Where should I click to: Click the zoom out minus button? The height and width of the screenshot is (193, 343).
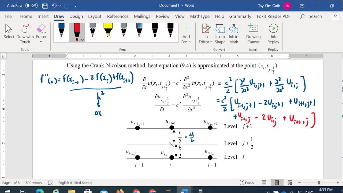(x=300, y=183)
